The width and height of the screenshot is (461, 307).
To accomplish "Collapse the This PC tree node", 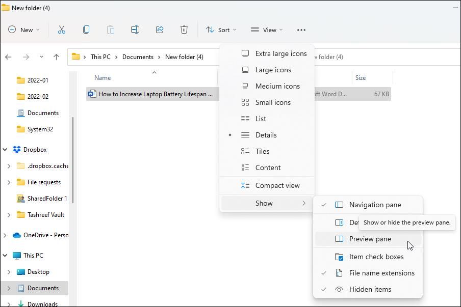I will tap(5, 256).
